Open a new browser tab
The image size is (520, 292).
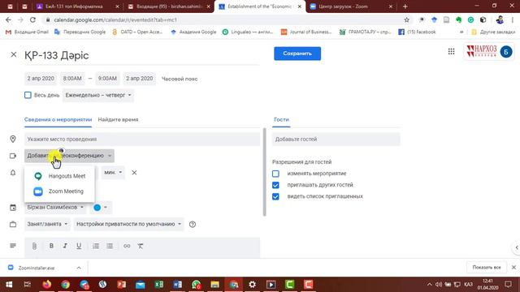pos(405,6)
